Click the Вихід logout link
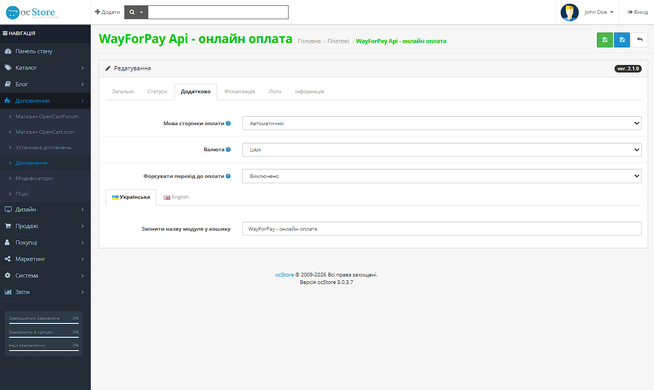The image size is (654, 390). click(x=637, y=12)
